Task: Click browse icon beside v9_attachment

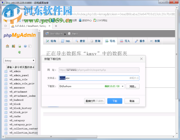Action: pos(6,92)
